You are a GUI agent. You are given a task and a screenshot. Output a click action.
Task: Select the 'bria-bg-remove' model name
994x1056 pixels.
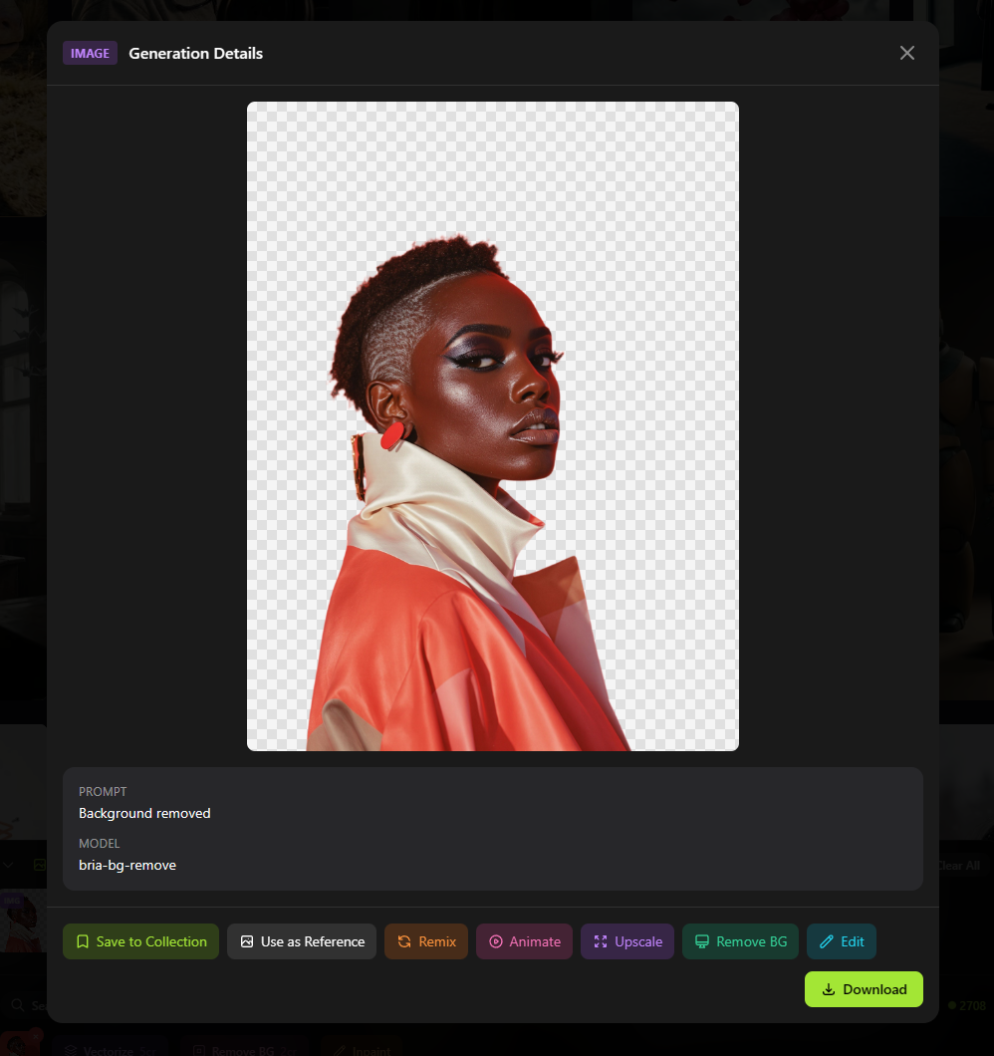127,865
